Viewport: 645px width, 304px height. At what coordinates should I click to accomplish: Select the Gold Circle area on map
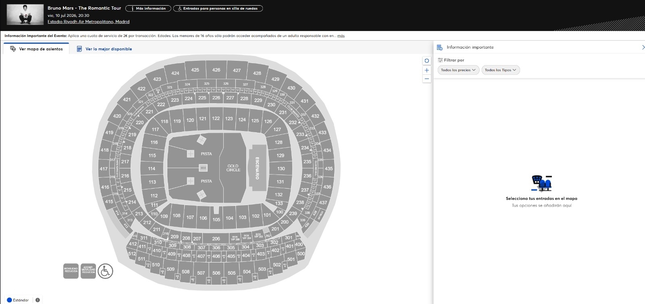point(233,168)
